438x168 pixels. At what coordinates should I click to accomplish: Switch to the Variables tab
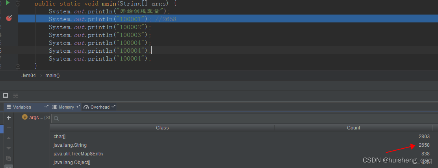(22, 107)
